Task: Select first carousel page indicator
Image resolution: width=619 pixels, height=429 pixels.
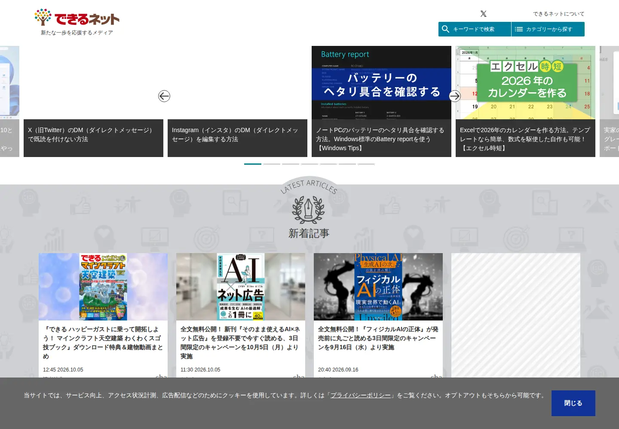Action: pos(253,164)
